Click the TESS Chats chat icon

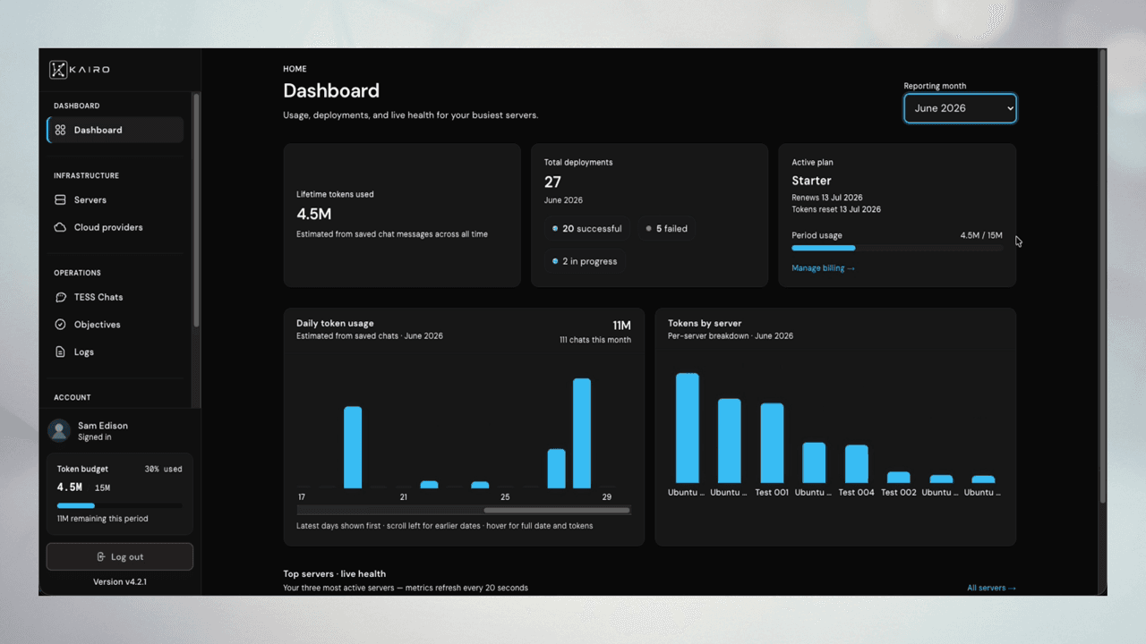coord(60,297)
